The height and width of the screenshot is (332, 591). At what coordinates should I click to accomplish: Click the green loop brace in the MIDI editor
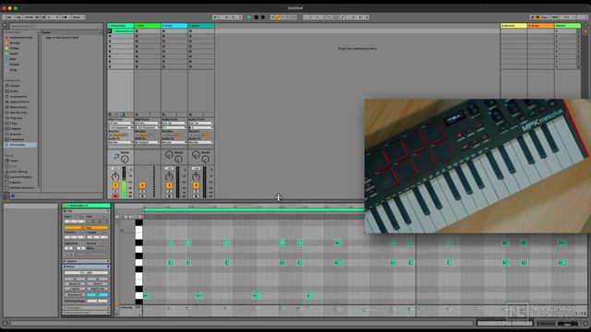coord(254,210)
